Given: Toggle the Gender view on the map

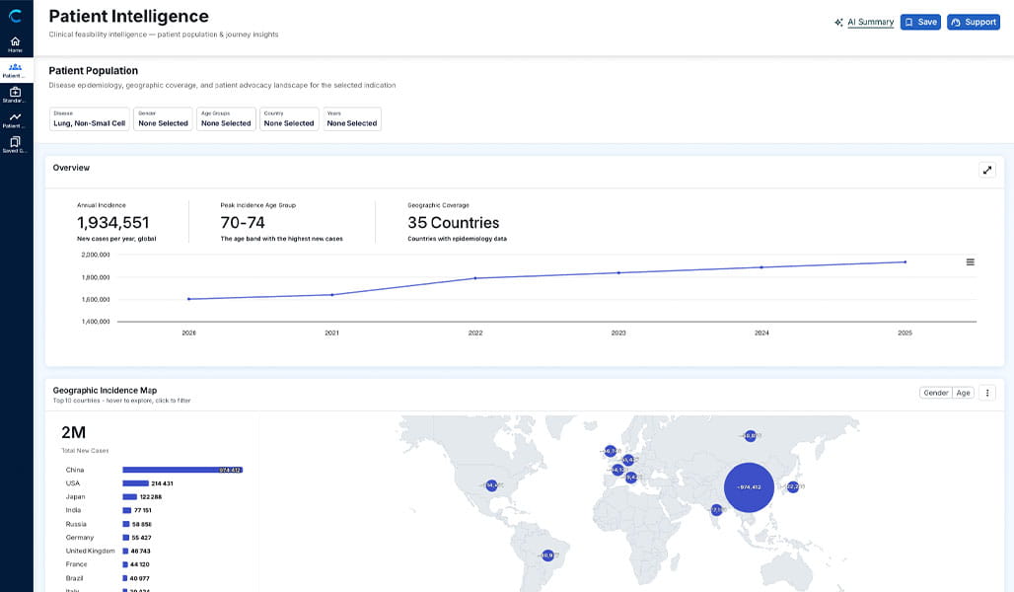Looking at the screenshot, I should pyautogui.click(x=935, y=393).
